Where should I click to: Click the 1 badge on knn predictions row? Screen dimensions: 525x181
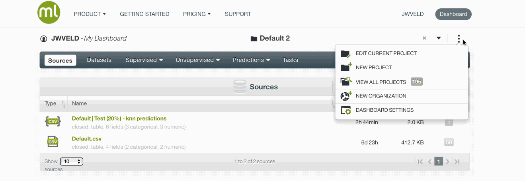[x=449, y=123]
